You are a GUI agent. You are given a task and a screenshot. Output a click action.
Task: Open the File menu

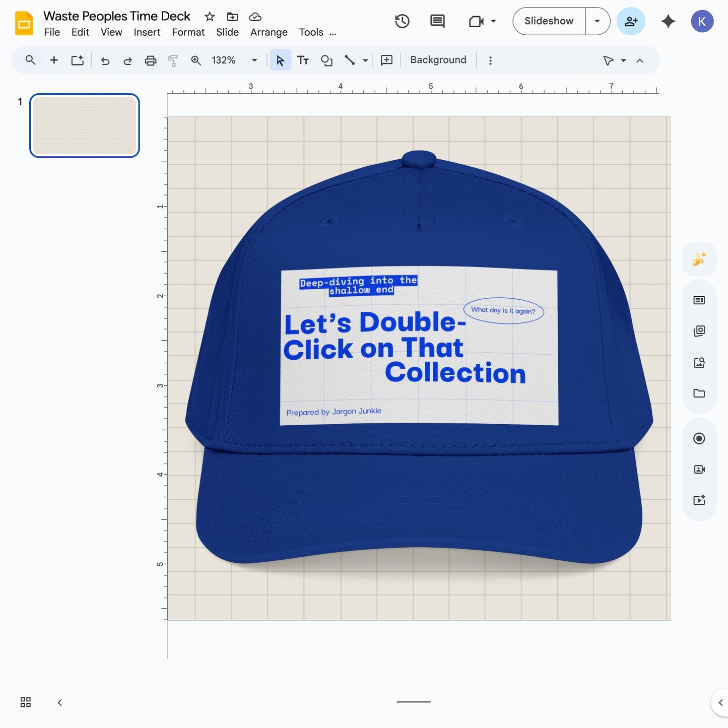[52, 32]
